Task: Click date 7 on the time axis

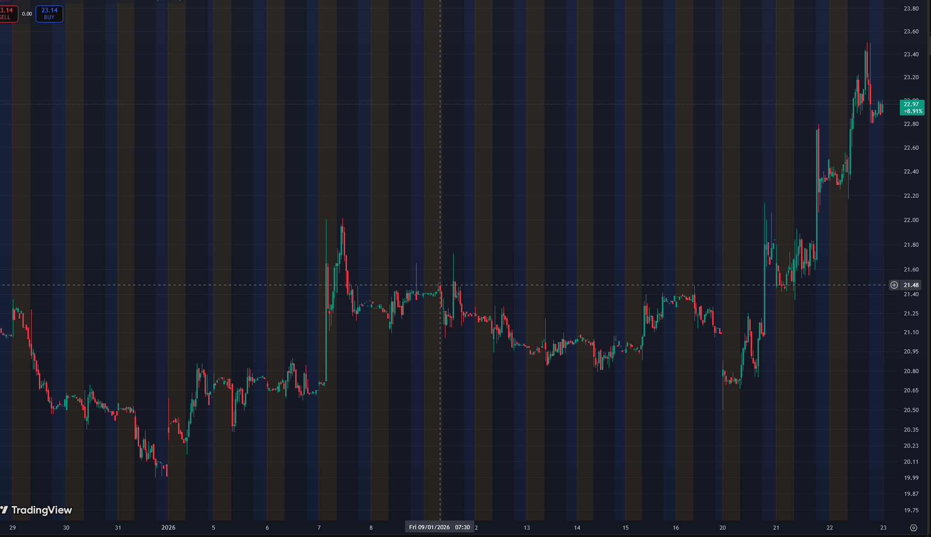Action: coord(319,527)
